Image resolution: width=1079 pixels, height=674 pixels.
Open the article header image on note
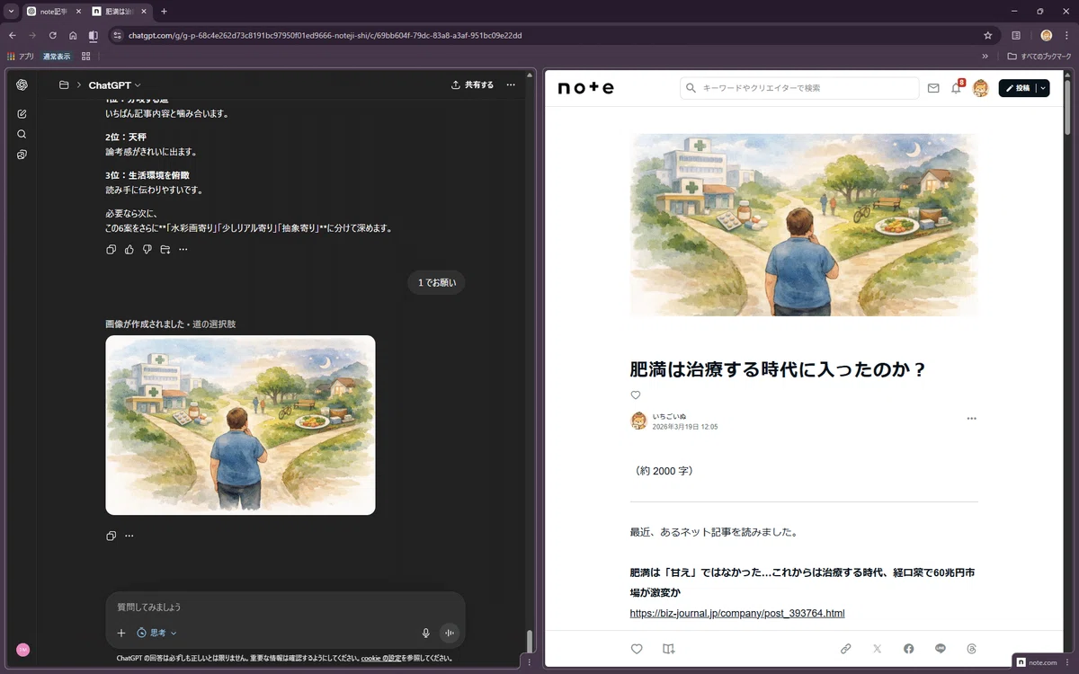click(x=804, y=225)
